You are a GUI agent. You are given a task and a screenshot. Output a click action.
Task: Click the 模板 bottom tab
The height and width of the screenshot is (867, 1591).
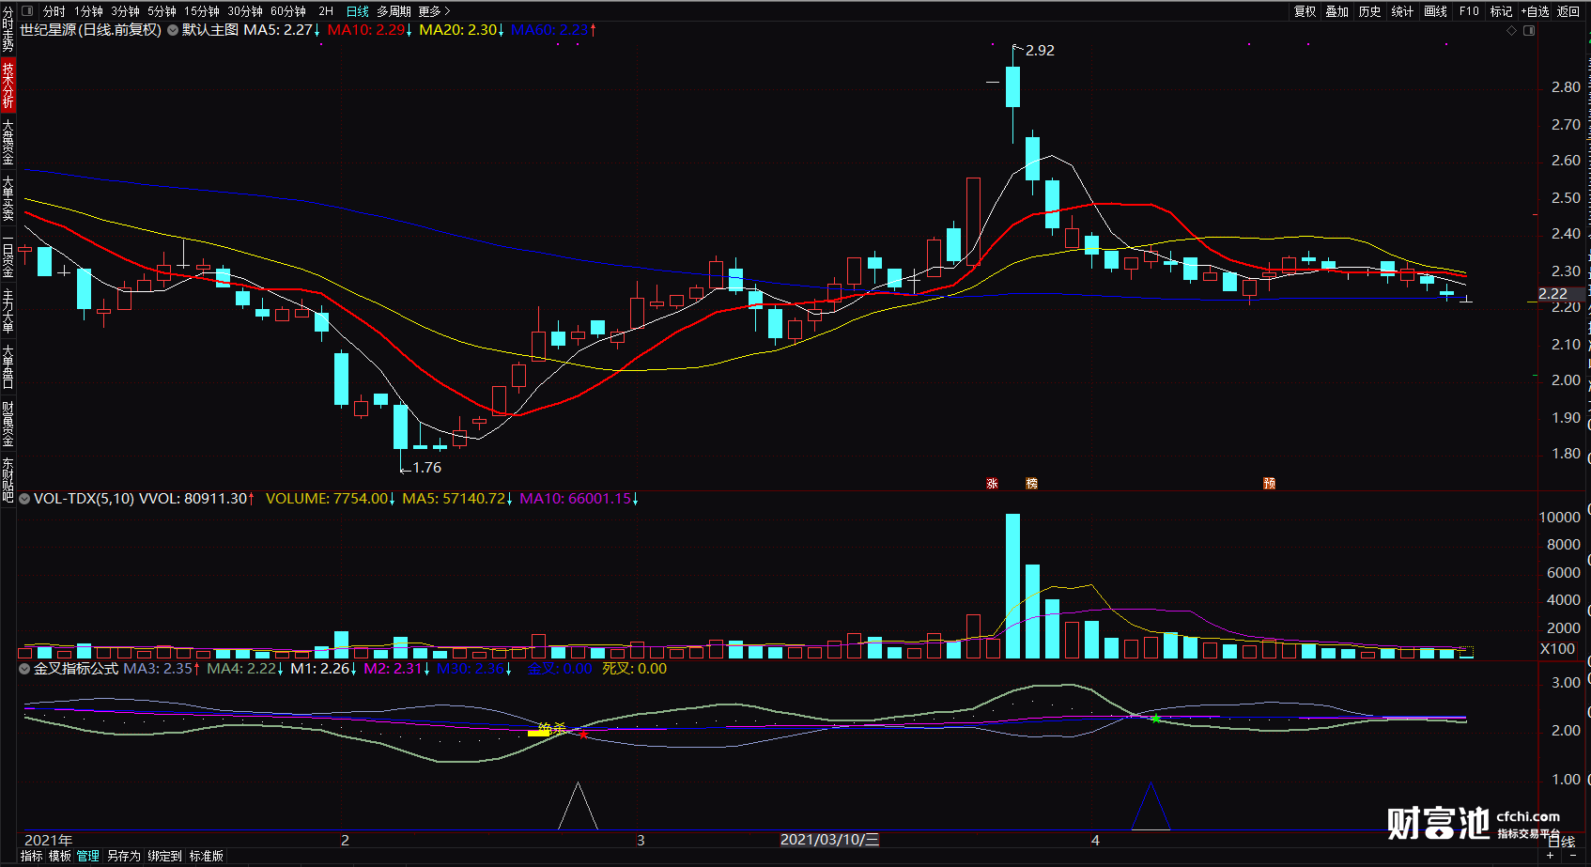pyautogui.click(x=60, y=856)
